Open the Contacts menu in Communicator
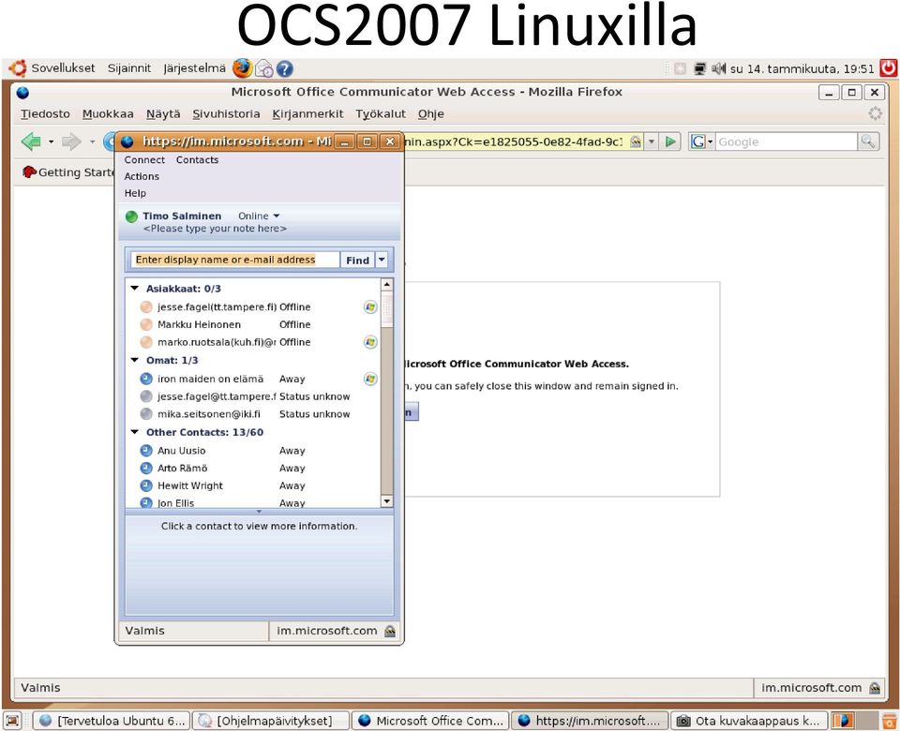The image size is (900, 731). (197, 160)
